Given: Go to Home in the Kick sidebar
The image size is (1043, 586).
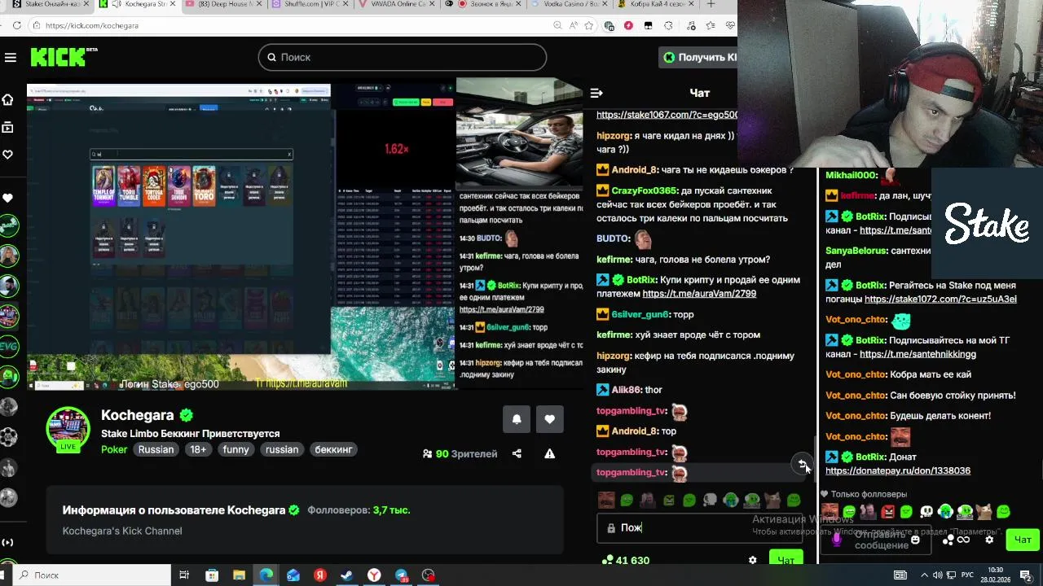Looking at the screenshot, I should pyautogui.click(x=7, y=99).
